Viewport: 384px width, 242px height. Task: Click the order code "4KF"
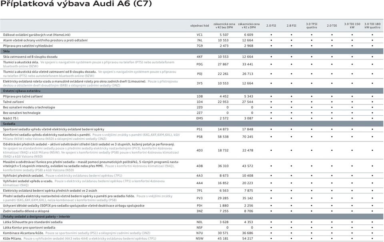[200, 57]
